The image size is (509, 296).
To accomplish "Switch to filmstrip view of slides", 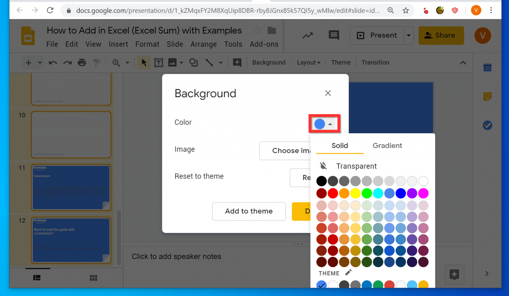I will [37, 278].
